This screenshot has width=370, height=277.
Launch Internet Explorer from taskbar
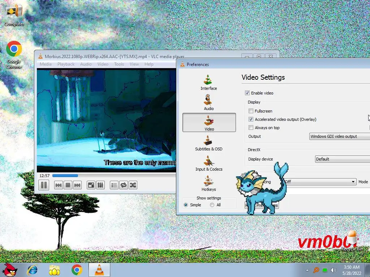(32, 270)
